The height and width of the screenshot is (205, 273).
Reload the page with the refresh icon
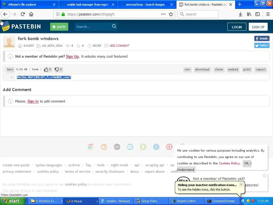pos(23,14)
